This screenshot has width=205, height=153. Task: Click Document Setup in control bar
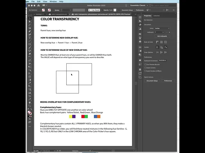pos(127,10)
